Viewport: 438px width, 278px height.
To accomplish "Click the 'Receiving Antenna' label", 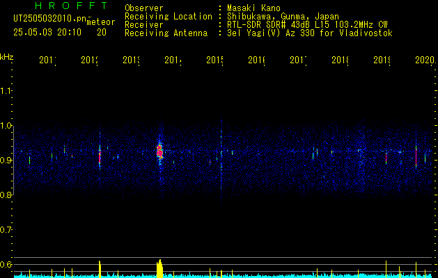I will tap(166, 33).
